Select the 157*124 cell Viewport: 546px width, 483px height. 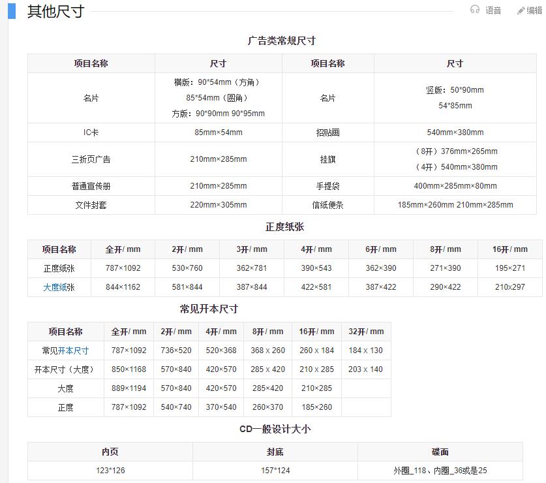pos(275,471)
